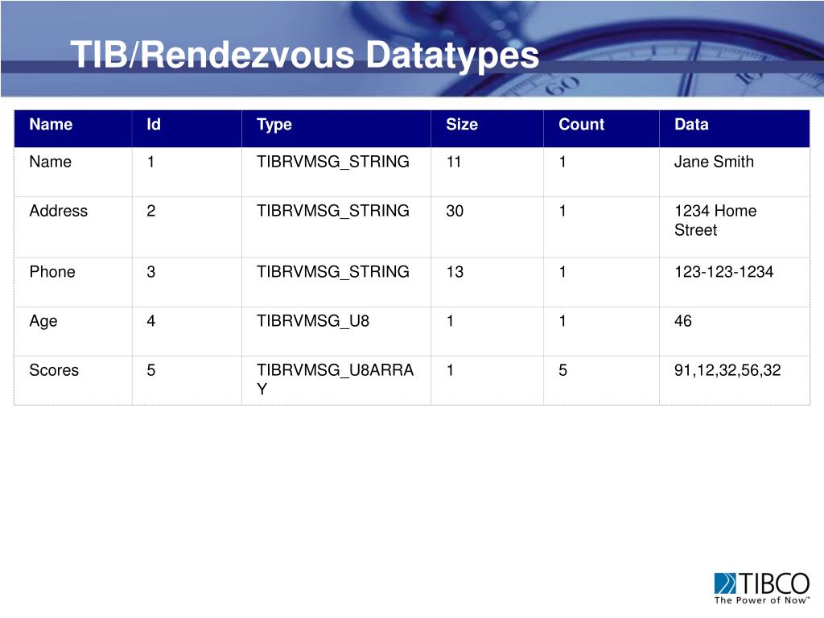Click the slide title TIB/Rendezvous Datatypes
The image size is (824, 618).
[305, 56]
